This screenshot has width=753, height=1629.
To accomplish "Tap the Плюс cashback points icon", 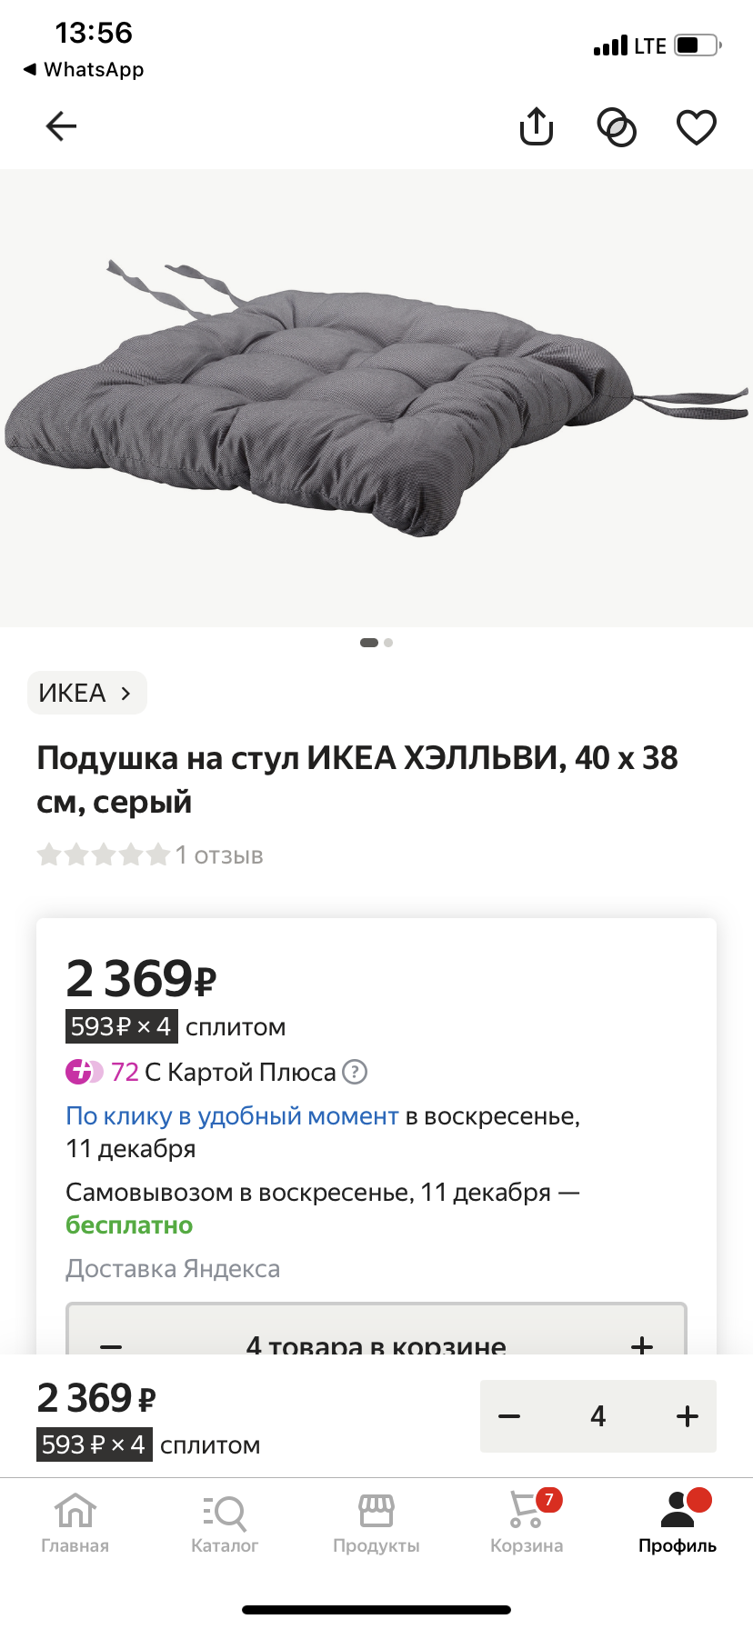I will [85, 1073].
